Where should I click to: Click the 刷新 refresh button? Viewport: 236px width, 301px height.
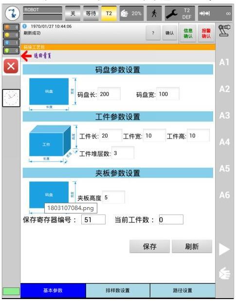pos(192,246)
